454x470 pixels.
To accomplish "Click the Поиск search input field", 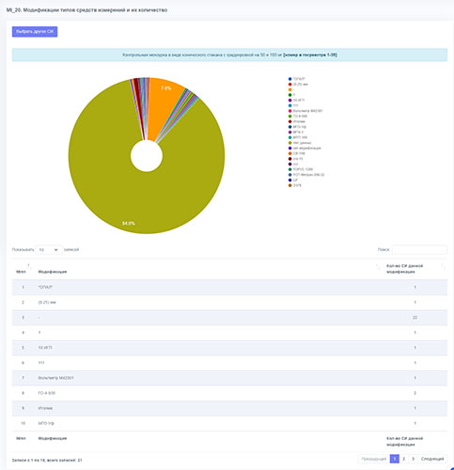I will (419, 250).
